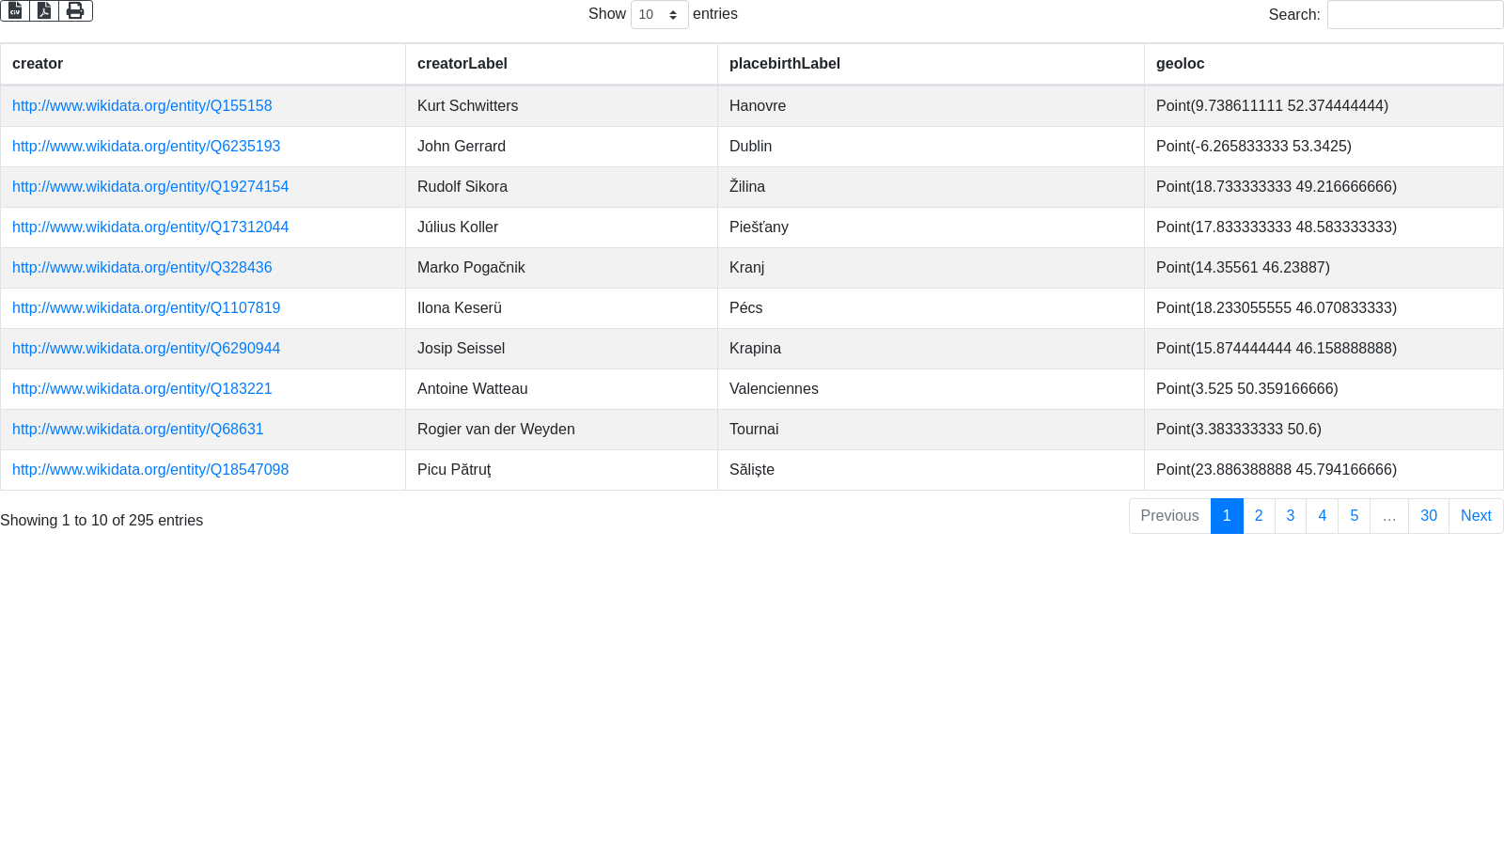Export the table as PDF
This screenshot has width=1504, height=846.
(x=44, y=10)
